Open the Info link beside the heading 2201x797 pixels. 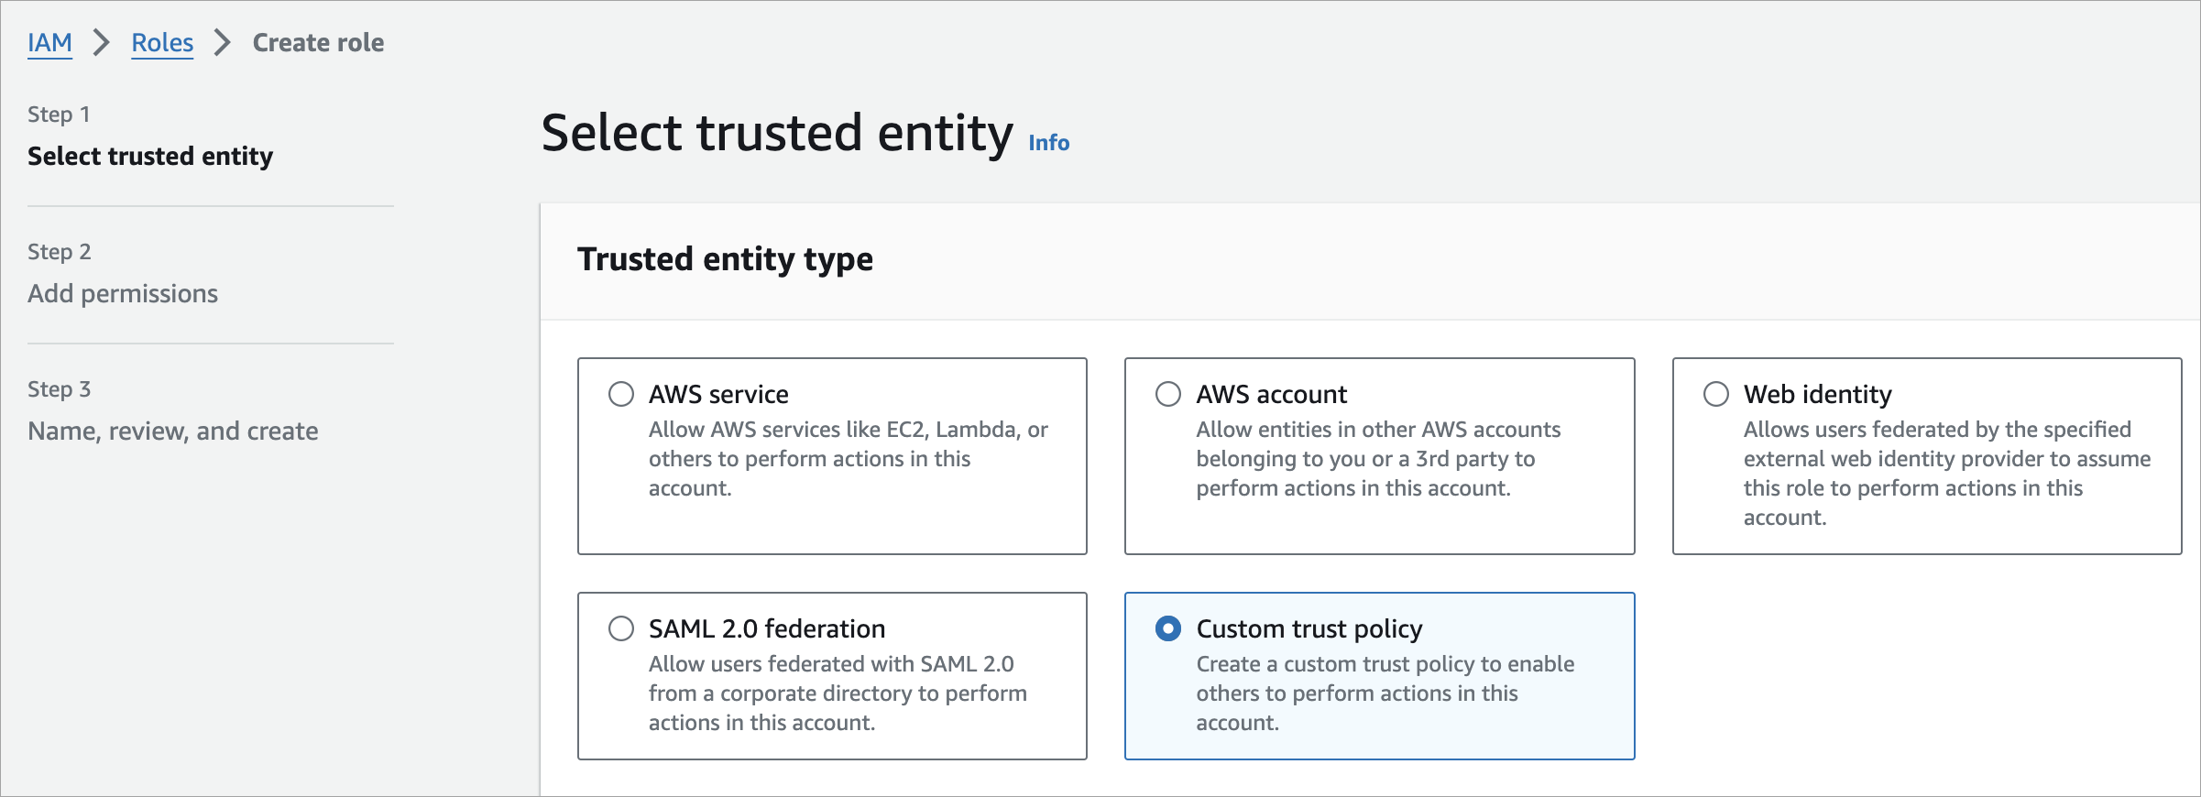(1049, 143)
